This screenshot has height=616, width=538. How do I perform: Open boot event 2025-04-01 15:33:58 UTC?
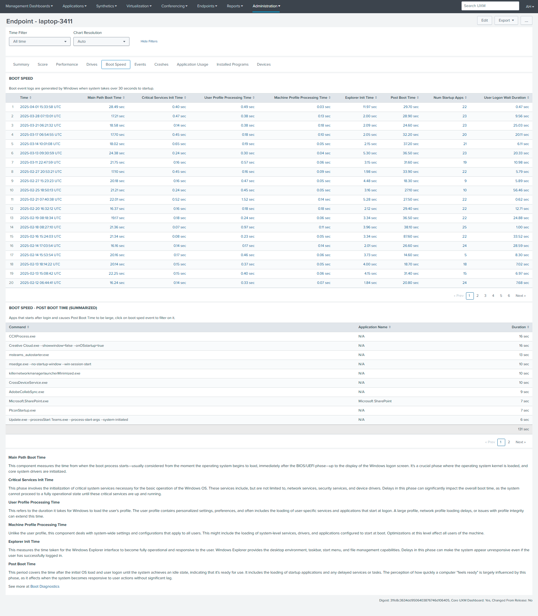coord(41,107)
